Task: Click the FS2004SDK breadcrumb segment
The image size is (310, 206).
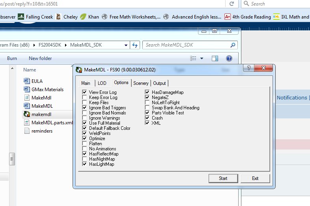Action: pos(50,45)
